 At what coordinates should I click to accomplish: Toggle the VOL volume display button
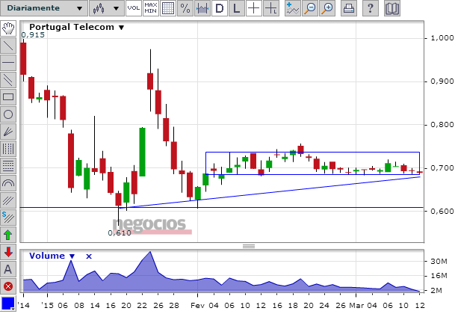(134, 8)
